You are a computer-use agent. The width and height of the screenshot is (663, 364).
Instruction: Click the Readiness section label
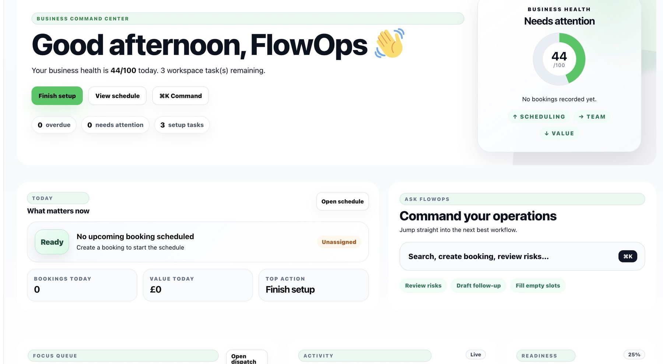click(546, 356)
